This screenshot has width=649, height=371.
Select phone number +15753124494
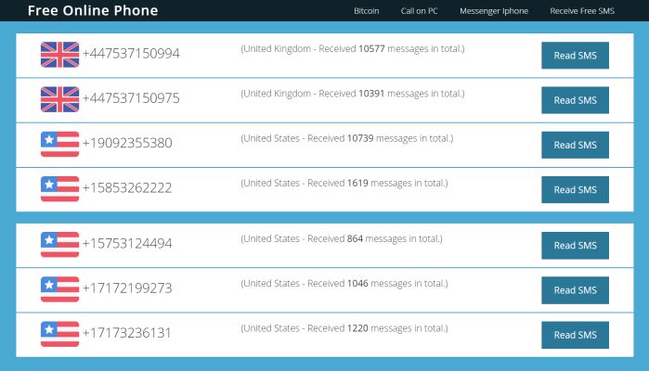coord(127,243)
